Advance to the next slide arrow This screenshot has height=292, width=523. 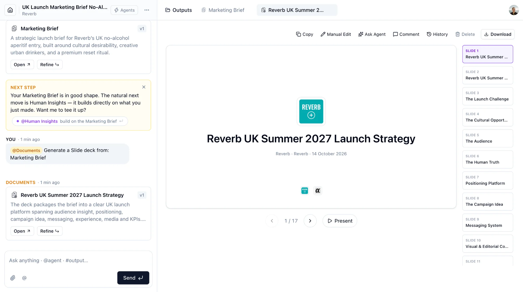click(310, 221)
